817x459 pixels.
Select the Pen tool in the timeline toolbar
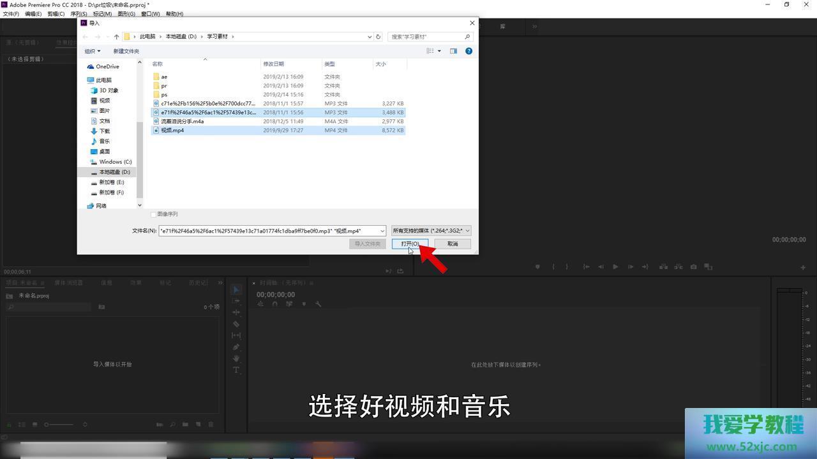click(x=236, y=346)
